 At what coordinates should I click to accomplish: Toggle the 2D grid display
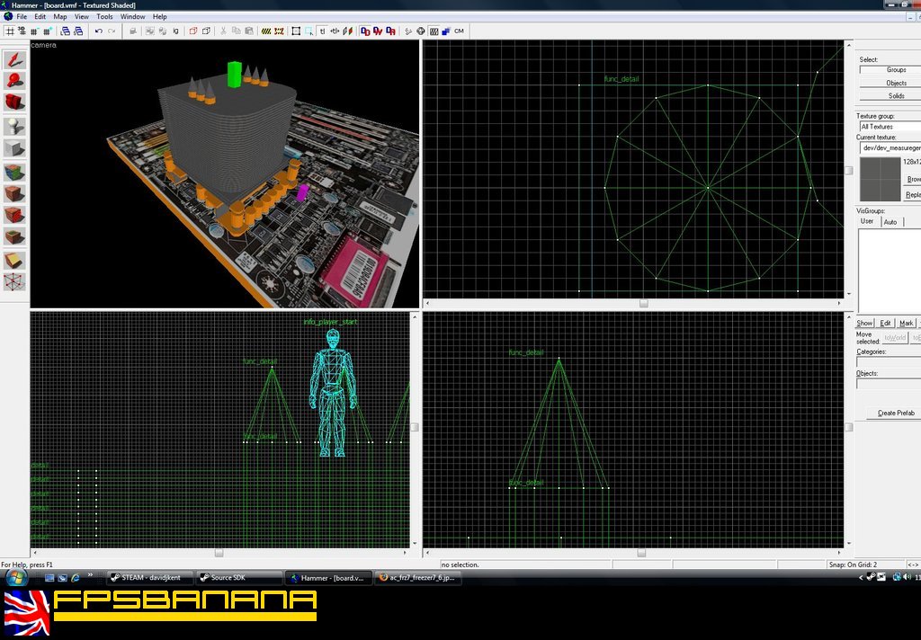coord(10,31)
